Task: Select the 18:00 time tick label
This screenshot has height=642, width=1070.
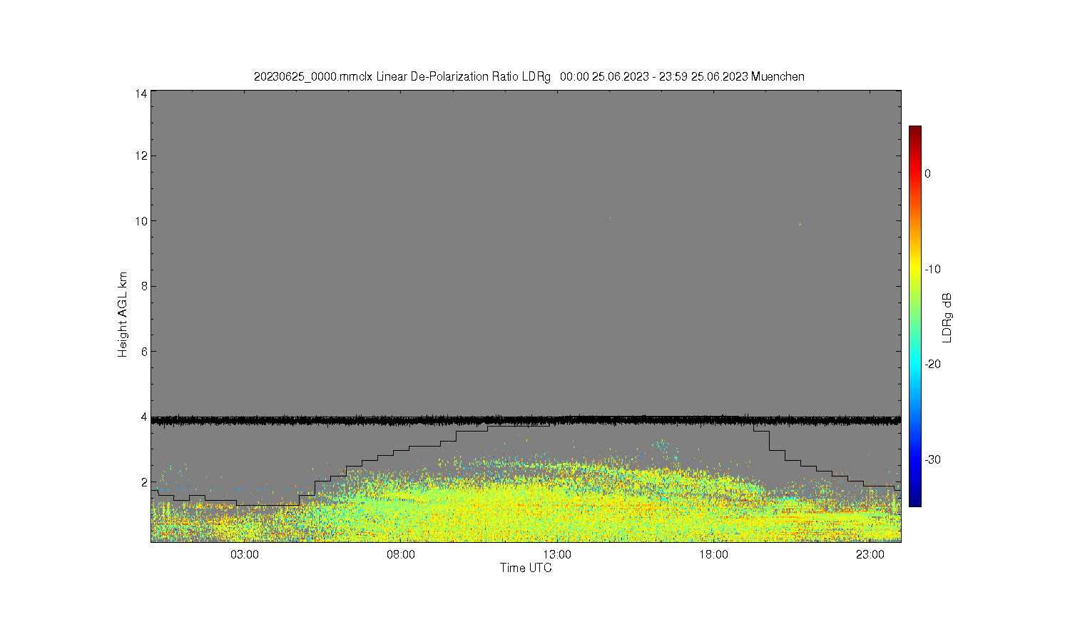Action: [713, 555]
